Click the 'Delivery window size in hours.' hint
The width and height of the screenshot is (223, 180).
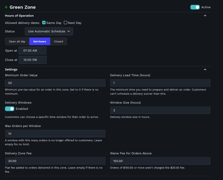coord(130,117)
